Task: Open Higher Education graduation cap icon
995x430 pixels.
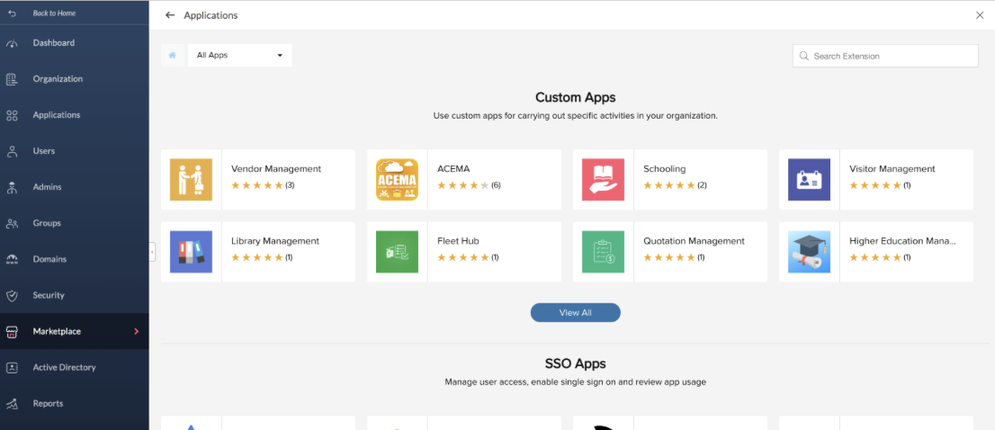Action: tap(809, 252)
